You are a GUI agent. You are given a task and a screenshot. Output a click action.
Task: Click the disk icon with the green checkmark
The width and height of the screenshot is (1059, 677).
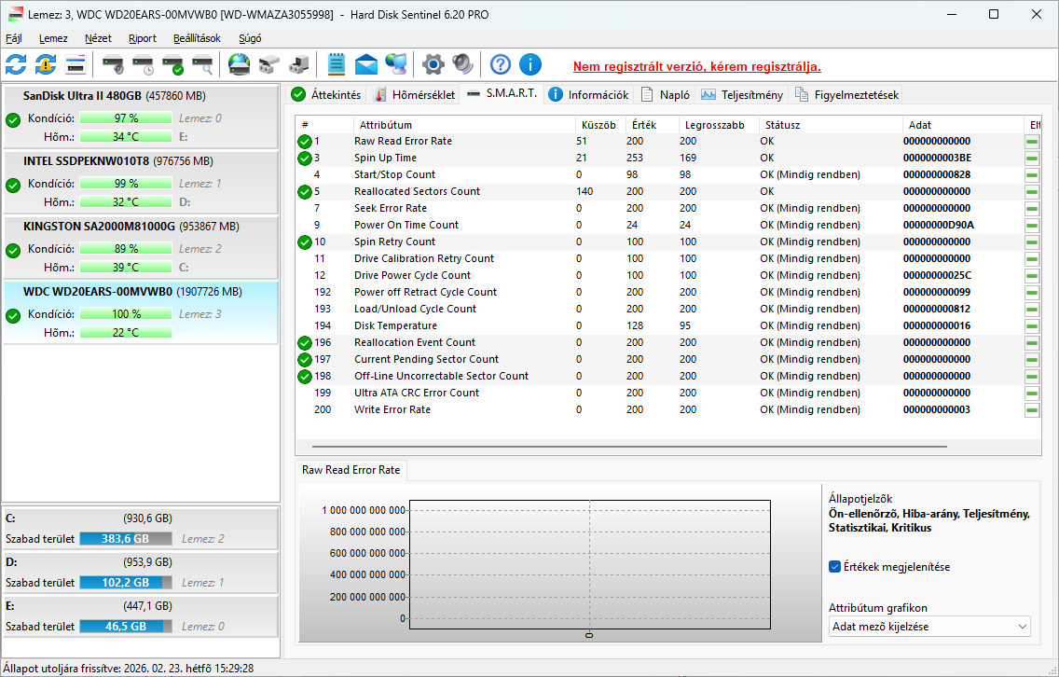coord(172,65)
